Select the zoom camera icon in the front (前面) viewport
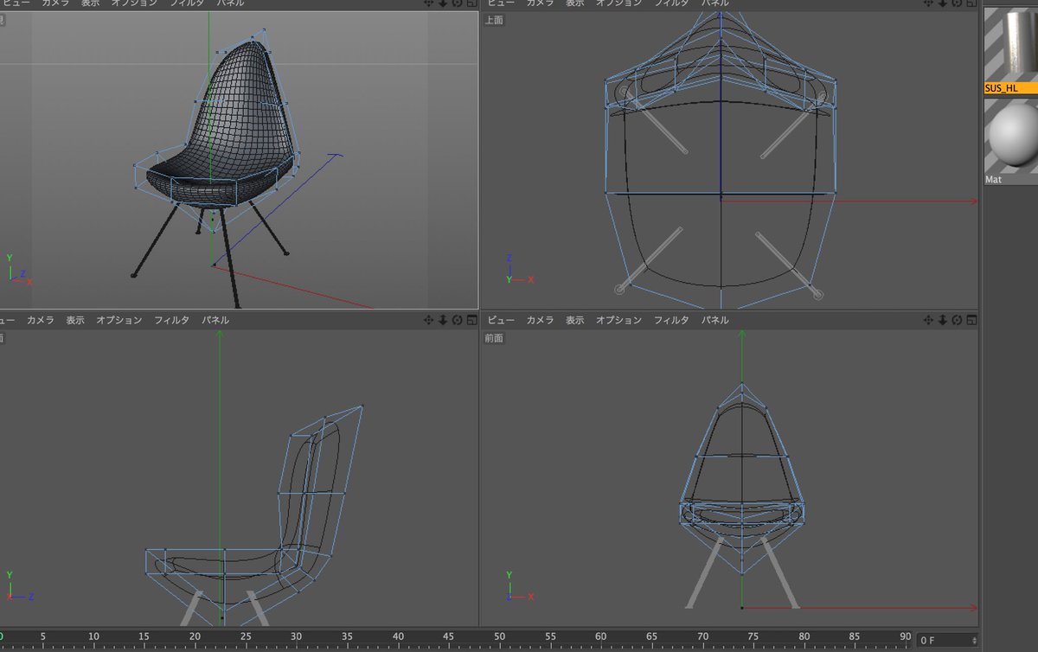 [x=942, y=320]
